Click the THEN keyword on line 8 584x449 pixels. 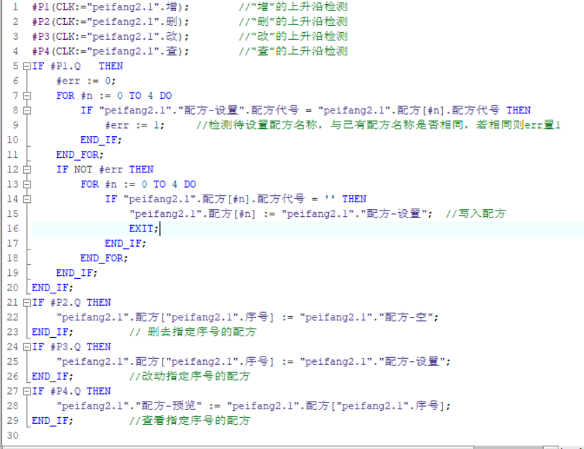tap(519, 111)
